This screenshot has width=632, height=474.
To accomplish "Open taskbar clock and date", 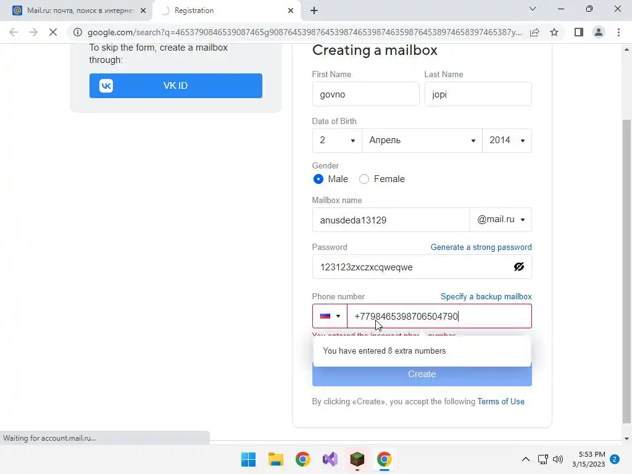I will [588, 459].
